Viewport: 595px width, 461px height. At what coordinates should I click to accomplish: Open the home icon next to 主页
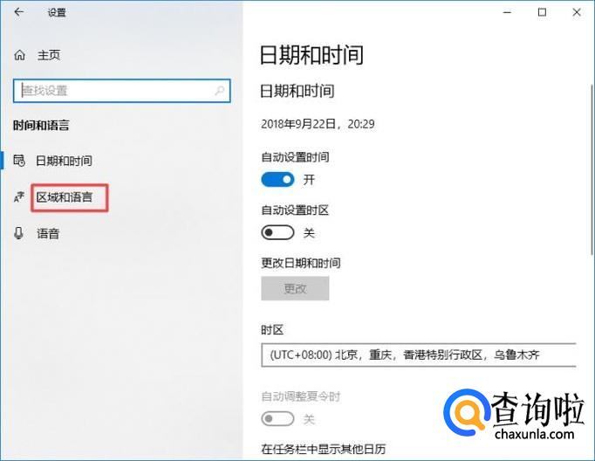[x=20, y=55]
